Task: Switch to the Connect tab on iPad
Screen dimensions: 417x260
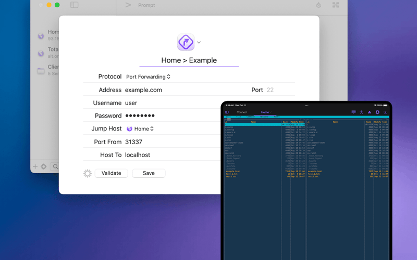Action: [x=242, y=112]
